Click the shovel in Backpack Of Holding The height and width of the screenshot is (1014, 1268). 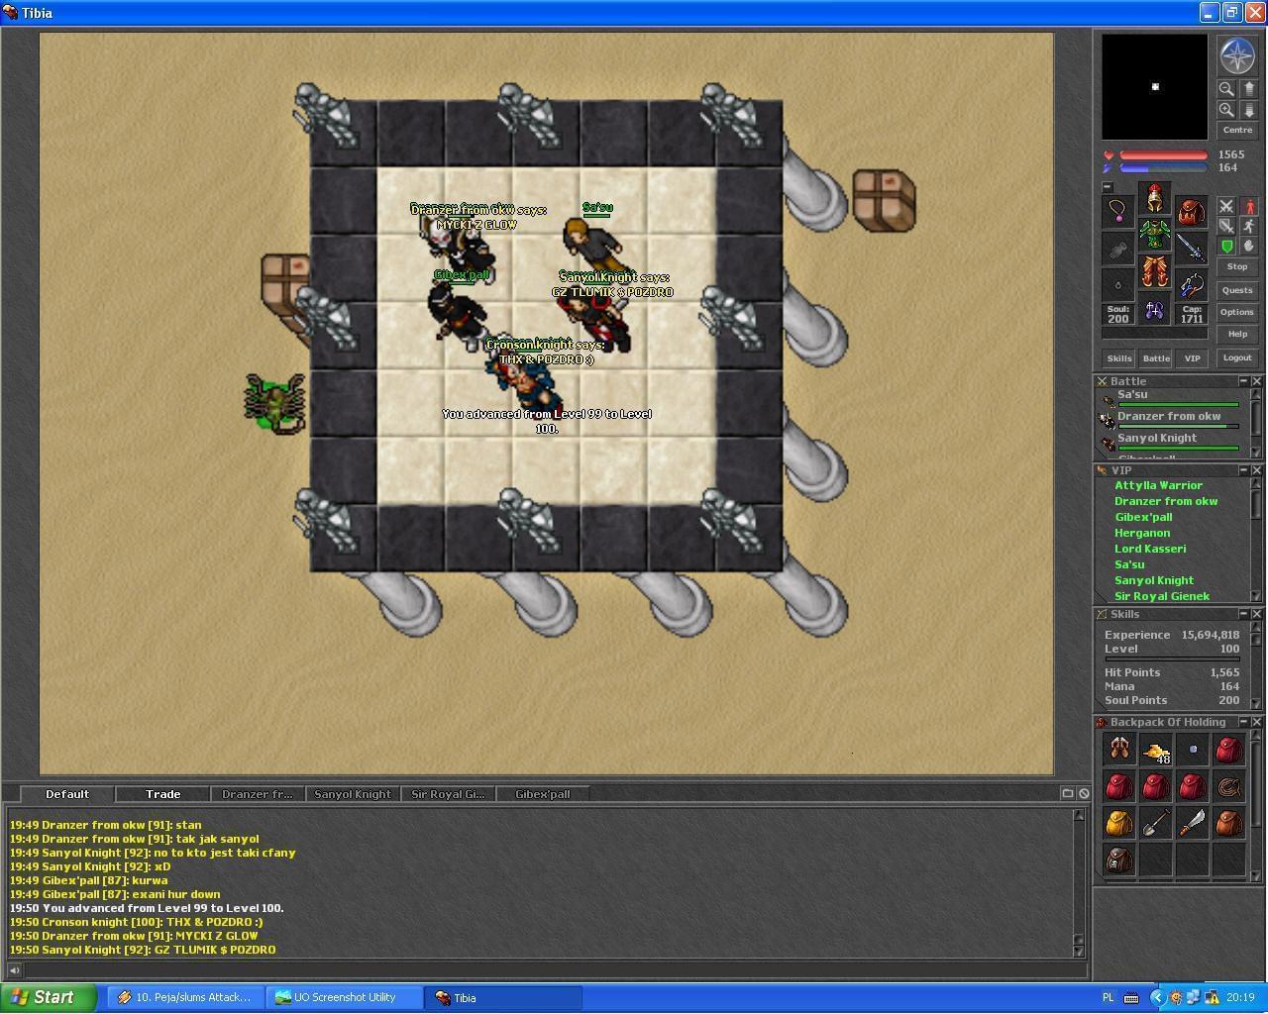point(1155,824)
